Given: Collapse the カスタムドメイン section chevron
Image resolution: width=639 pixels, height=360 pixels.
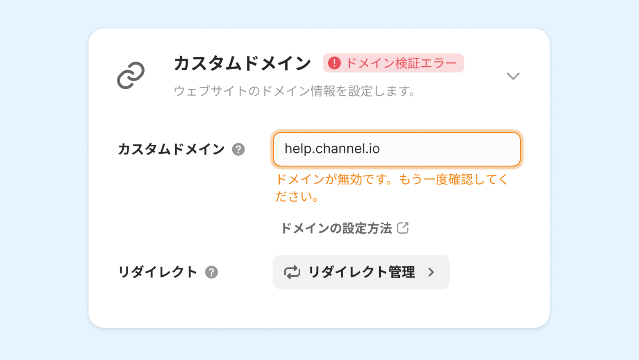Looking at the screenshot, I should (x=513, y=76).
